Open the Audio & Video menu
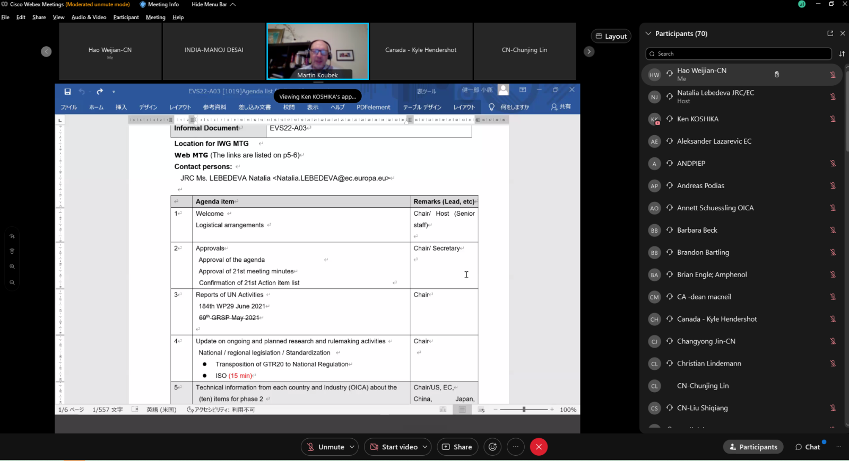Image resolution: width=849 pixels, height=461 pixels. pyautogui.click(x=89, y=17)
